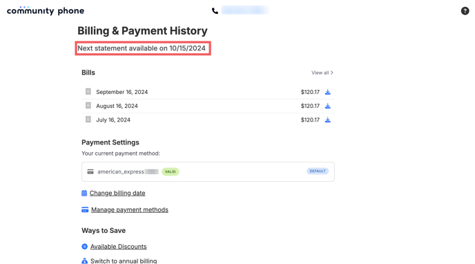Open Manage payment methods link
The width and height of the screenshot is (475, 264).
[130, 209]
